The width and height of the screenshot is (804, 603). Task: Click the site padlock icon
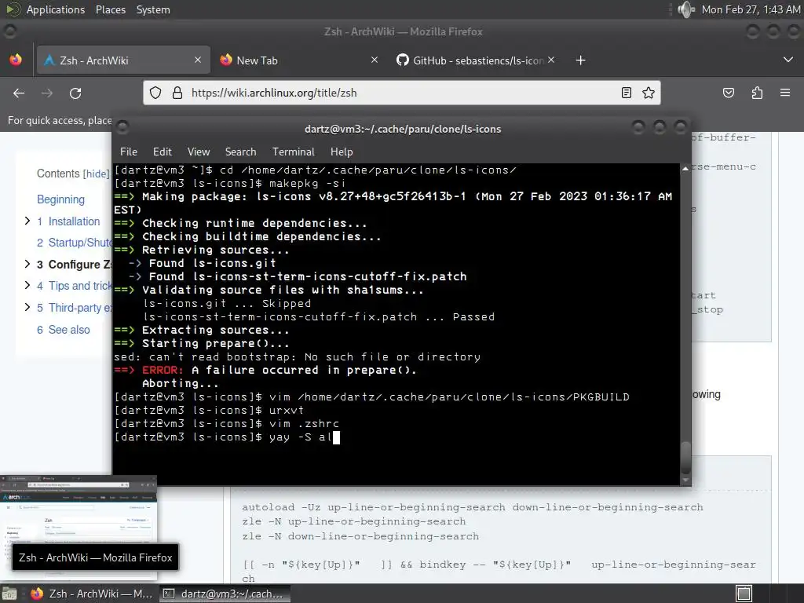177,93
